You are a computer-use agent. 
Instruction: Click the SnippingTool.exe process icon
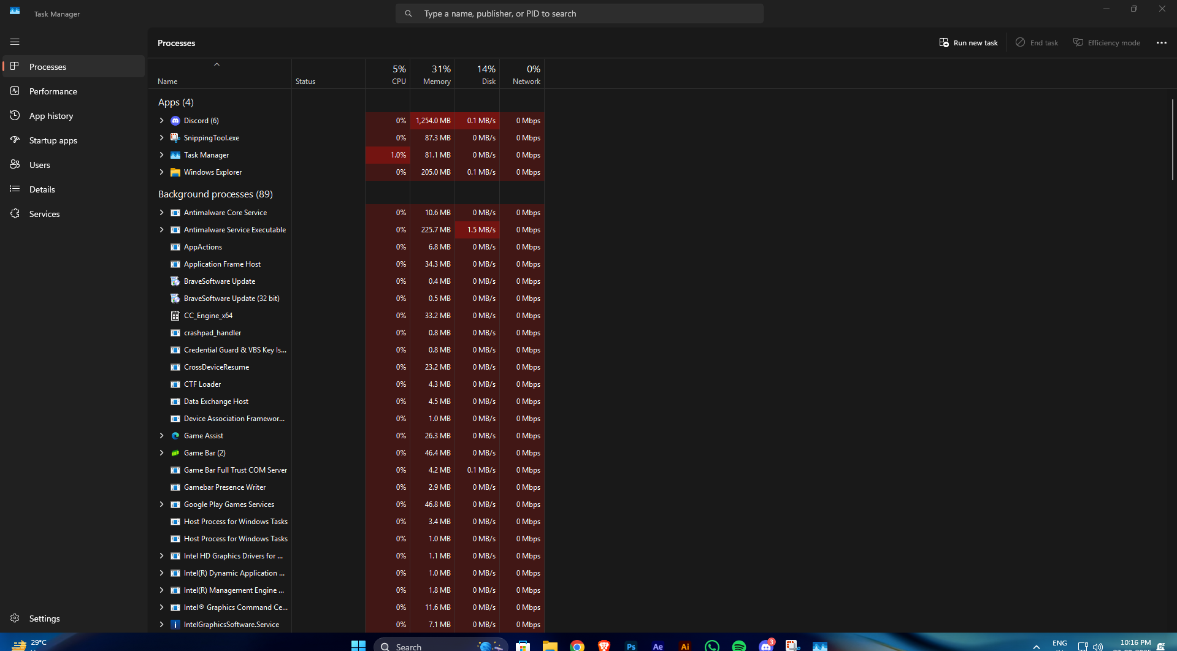[x=175, y=138]
